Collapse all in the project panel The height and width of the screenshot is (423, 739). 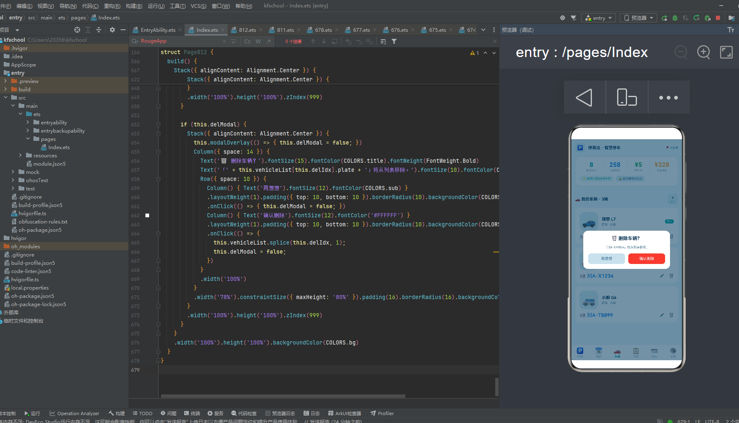tap(99, 30)
